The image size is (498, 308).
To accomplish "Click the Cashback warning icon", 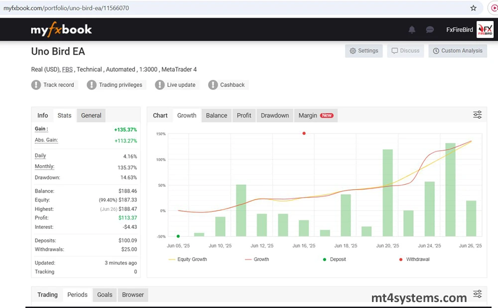I will click(x=213, y=85).
